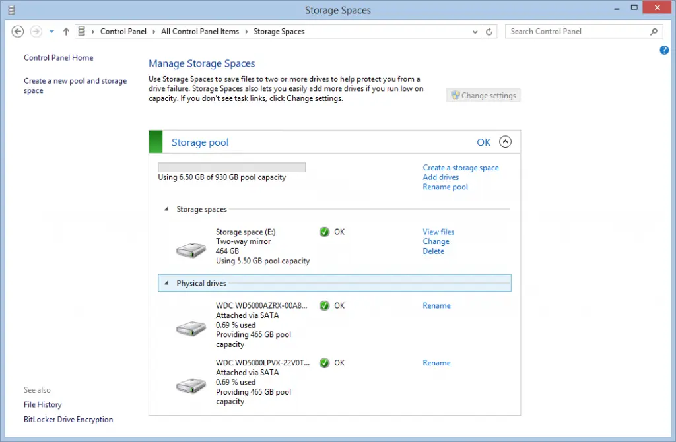Go back using the Back arrow

tap(18, 32)
